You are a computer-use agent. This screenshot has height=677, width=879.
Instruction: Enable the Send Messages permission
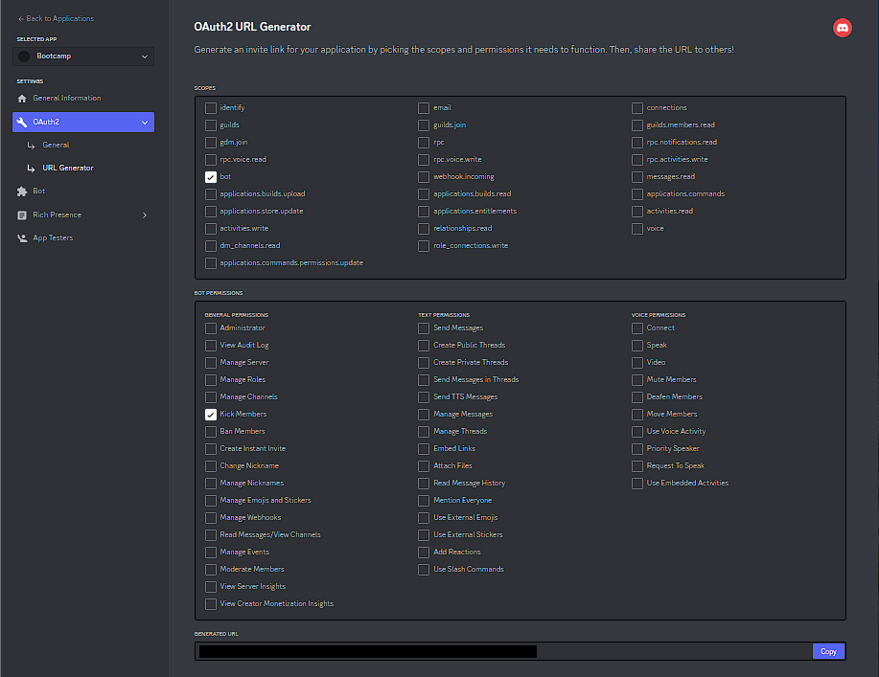424,328
